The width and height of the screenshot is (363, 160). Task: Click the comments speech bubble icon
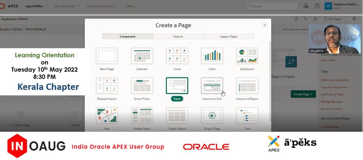296,19
